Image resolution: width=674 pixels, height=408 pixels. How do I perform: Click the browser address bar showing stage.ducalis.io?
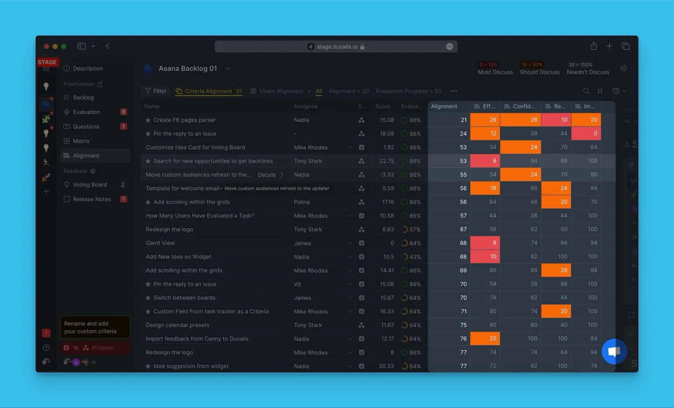pyautogui.click(x=336, y=47)
